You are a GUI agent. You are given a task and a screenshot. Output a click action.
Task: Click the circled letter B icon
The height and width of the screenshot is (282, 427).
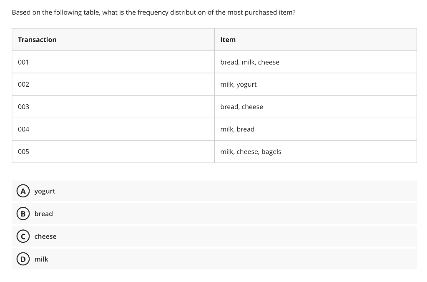(23, 214)
